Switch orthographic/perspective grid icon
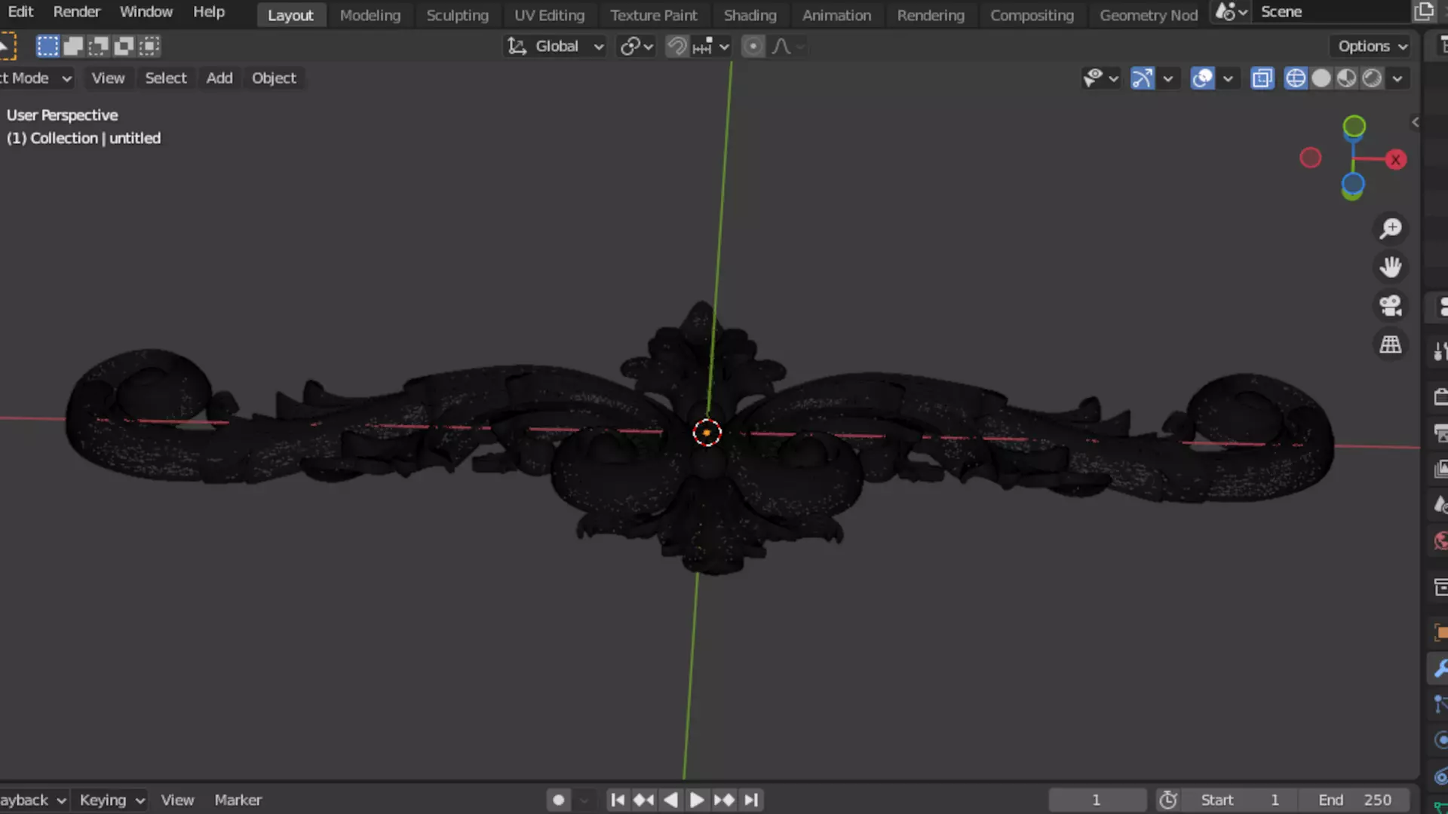This screenshot has height=814, width=1448. click(1390, 345)
